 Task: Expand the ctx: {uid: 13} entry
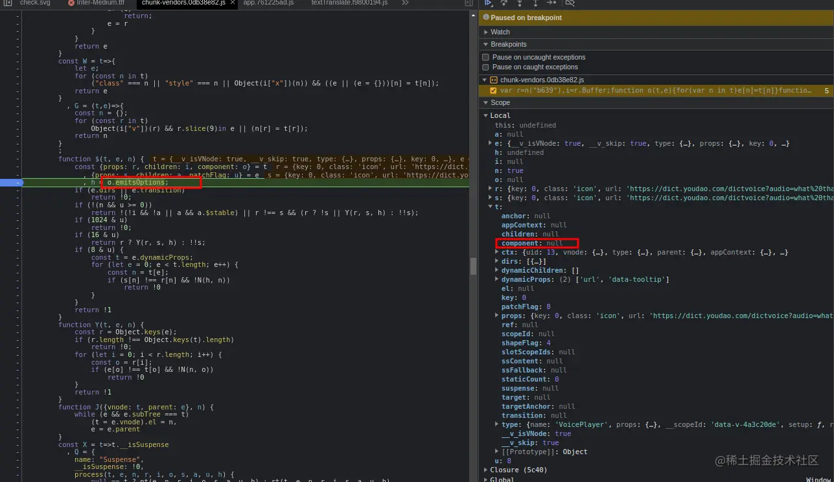point(497,252)
